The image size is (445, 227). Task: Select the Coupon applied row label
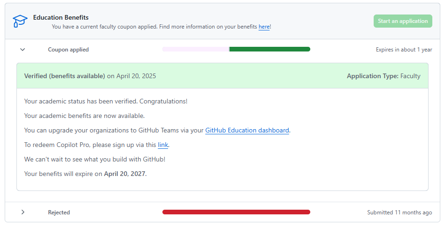click(x=69, y=50)
